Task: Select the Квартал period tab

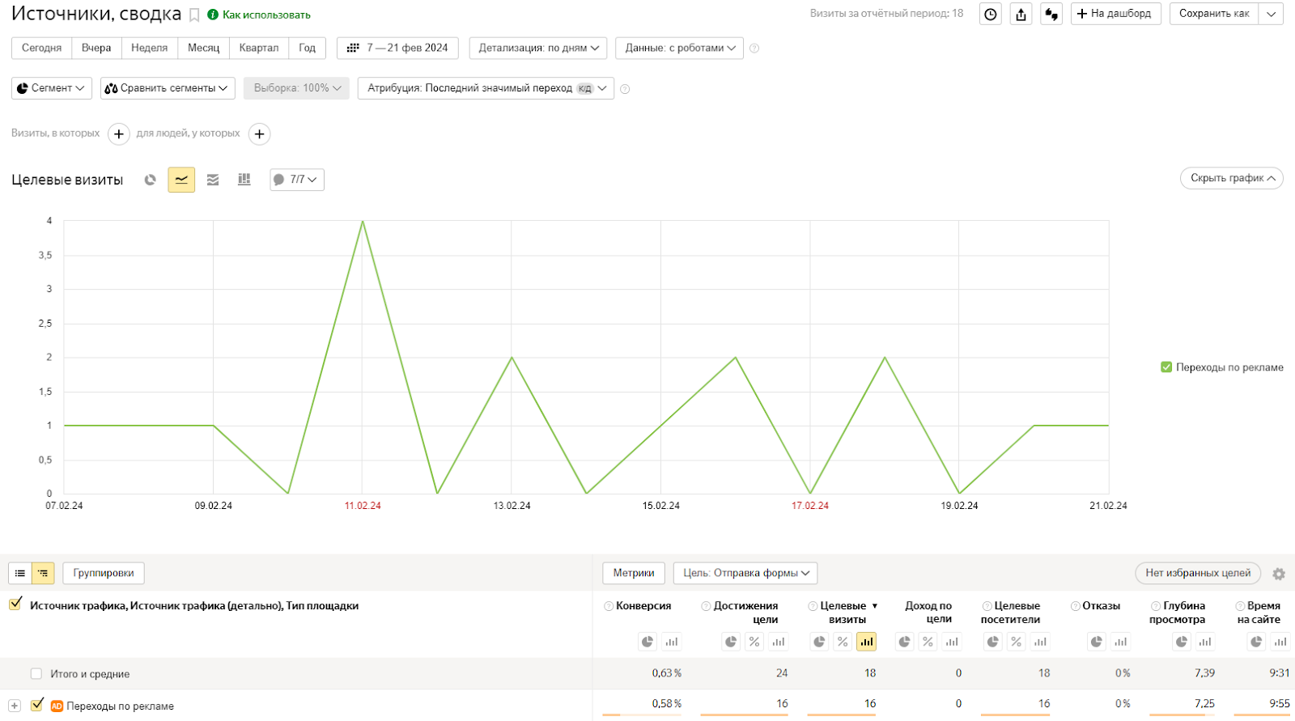Action: tap(258, 48)
